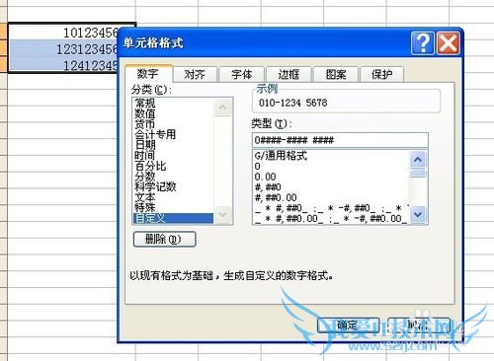
Task: Select 数值 category
Action: coord(144,113)
